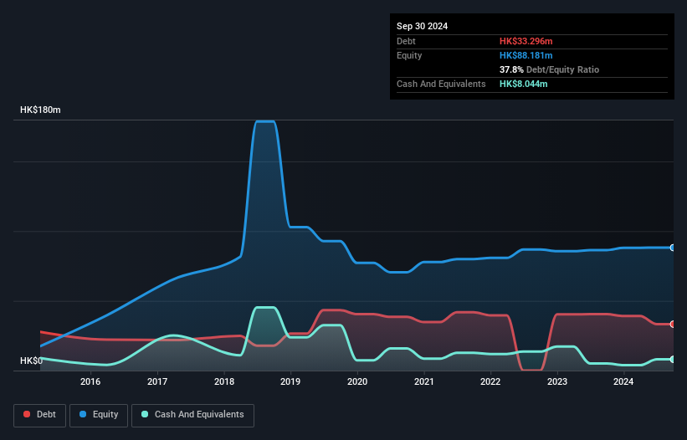The image size is (687, 440).
Task: Click the teal Cash And Equivalents legend dot
Action: click(x=145, y=414)
